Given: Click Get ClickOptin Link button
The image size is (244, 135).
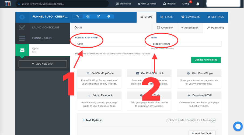Looking at the screenshot, I should pos(149,73).
